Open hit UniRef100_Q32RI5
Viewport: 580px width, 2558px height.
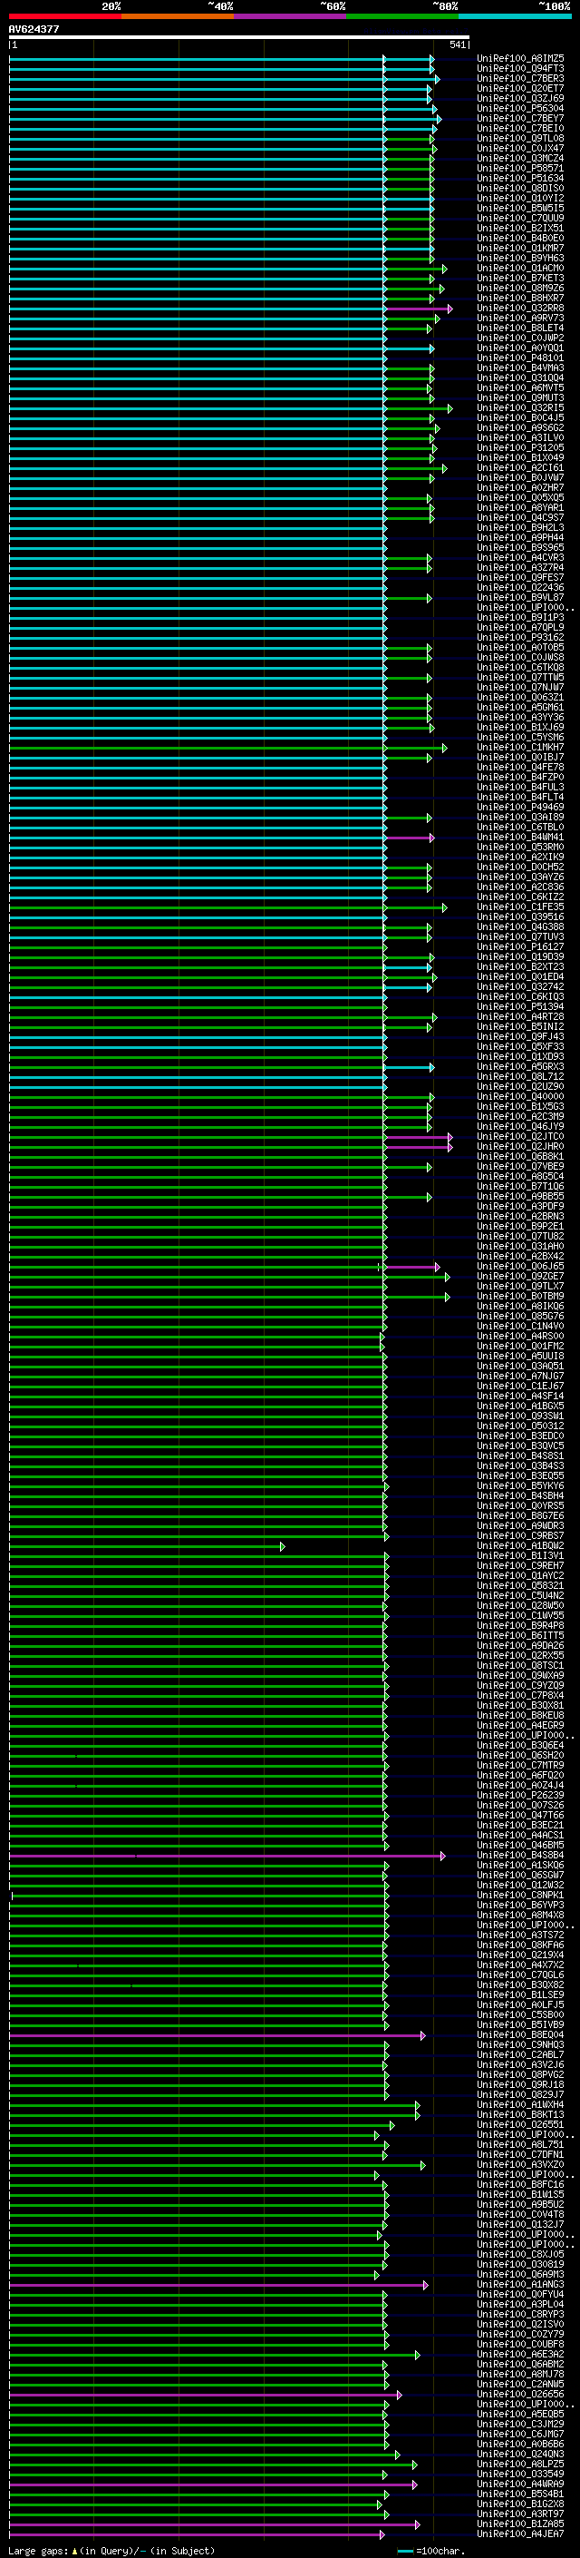tap(520, 408)
